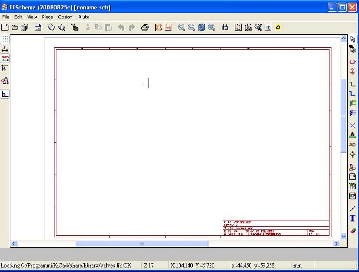
Task: Open the Aiuto help menu
Action: tap(84, 17)
